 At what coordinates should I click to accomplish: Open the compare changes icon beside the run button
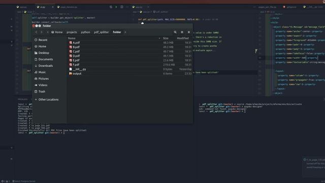111,7
